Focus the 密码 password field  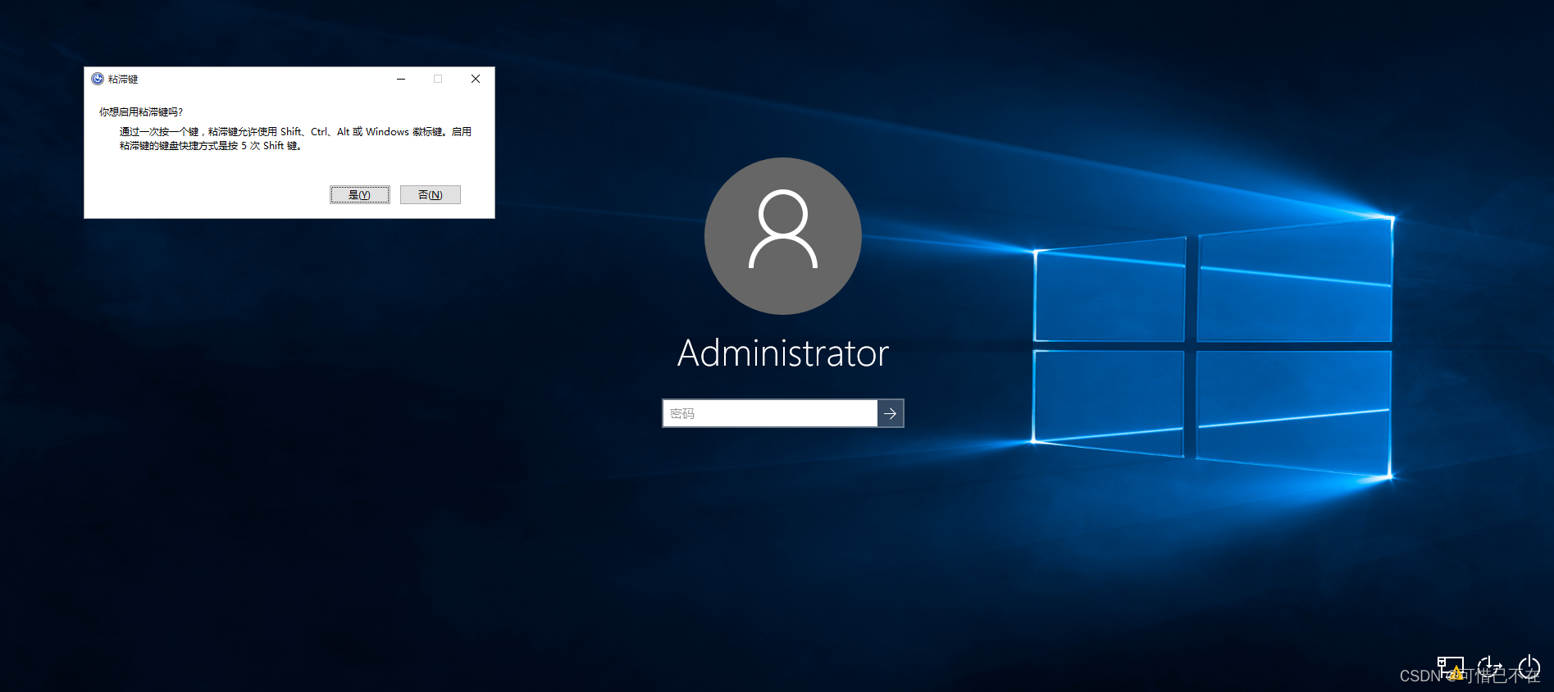coord(770,413)
